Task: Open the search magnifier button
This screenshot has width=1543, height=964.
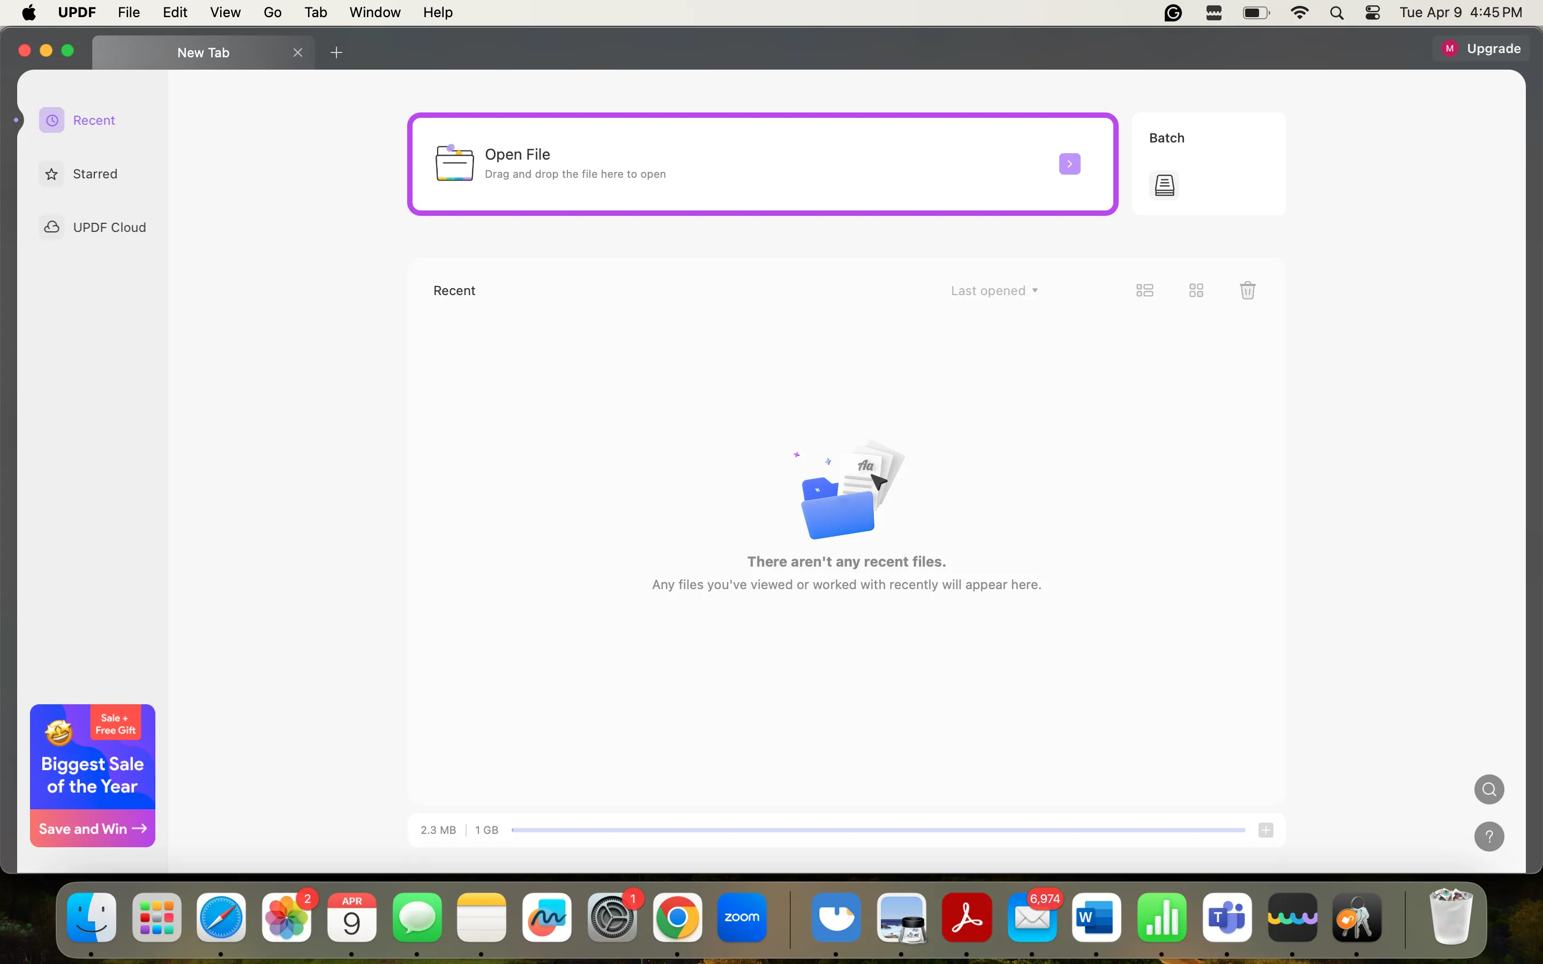Action: [x=1489, y=789]
